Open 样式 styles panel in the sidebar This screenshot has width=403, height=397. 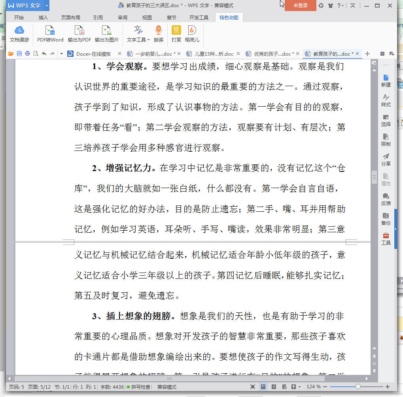386,100
